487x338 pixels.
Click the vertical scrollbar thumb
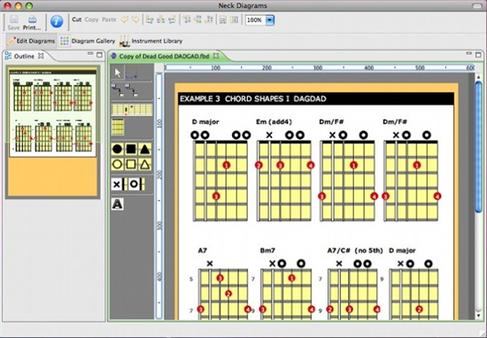(479, 147)
